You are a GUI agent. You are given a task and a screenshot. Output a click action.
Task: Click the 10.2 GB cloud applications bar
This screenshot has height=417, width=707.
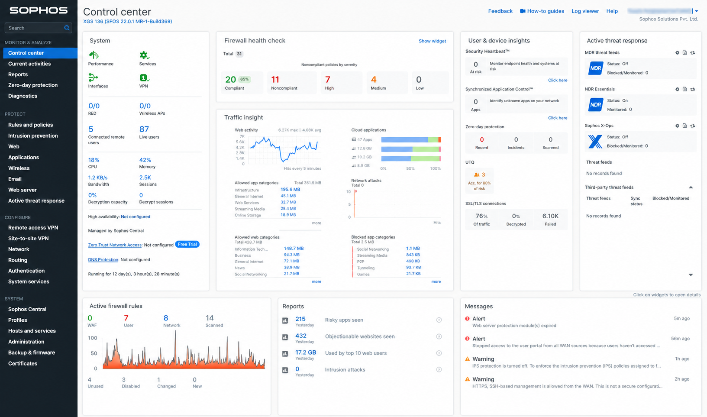[411, 158]
